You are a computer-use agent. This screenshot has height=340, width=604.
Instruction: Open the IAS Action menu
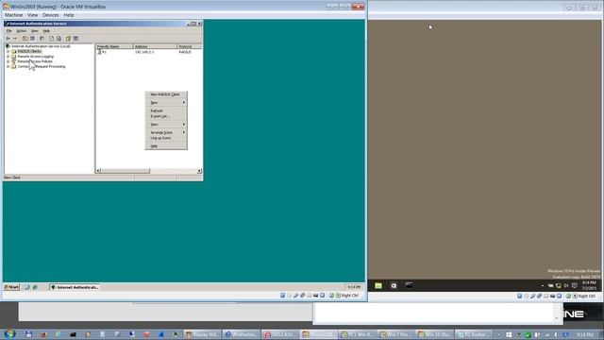pyautogui.click(x=22, y=31)
